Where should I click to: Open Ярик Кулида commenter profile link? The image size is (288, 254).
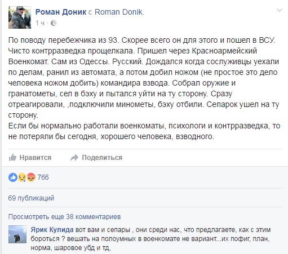coord(52,230)
